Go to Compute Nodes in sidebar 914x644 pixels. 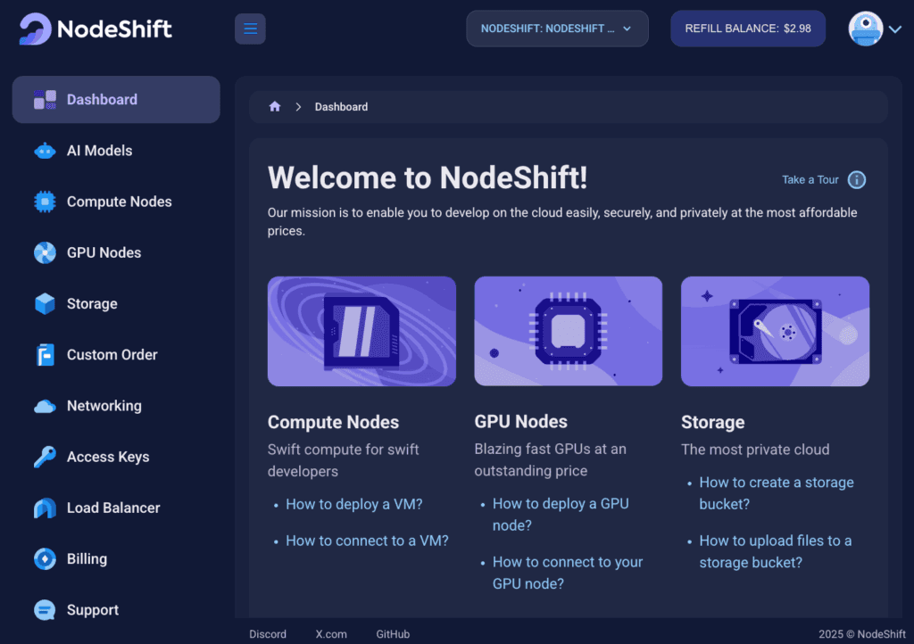(x=116, y=202)
